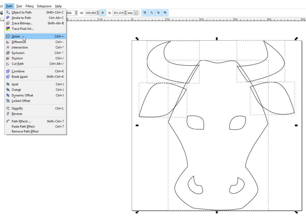Choose Break Apart menu entry
Viewport: 306px width, 221px height.
click(x=35, y=77)
